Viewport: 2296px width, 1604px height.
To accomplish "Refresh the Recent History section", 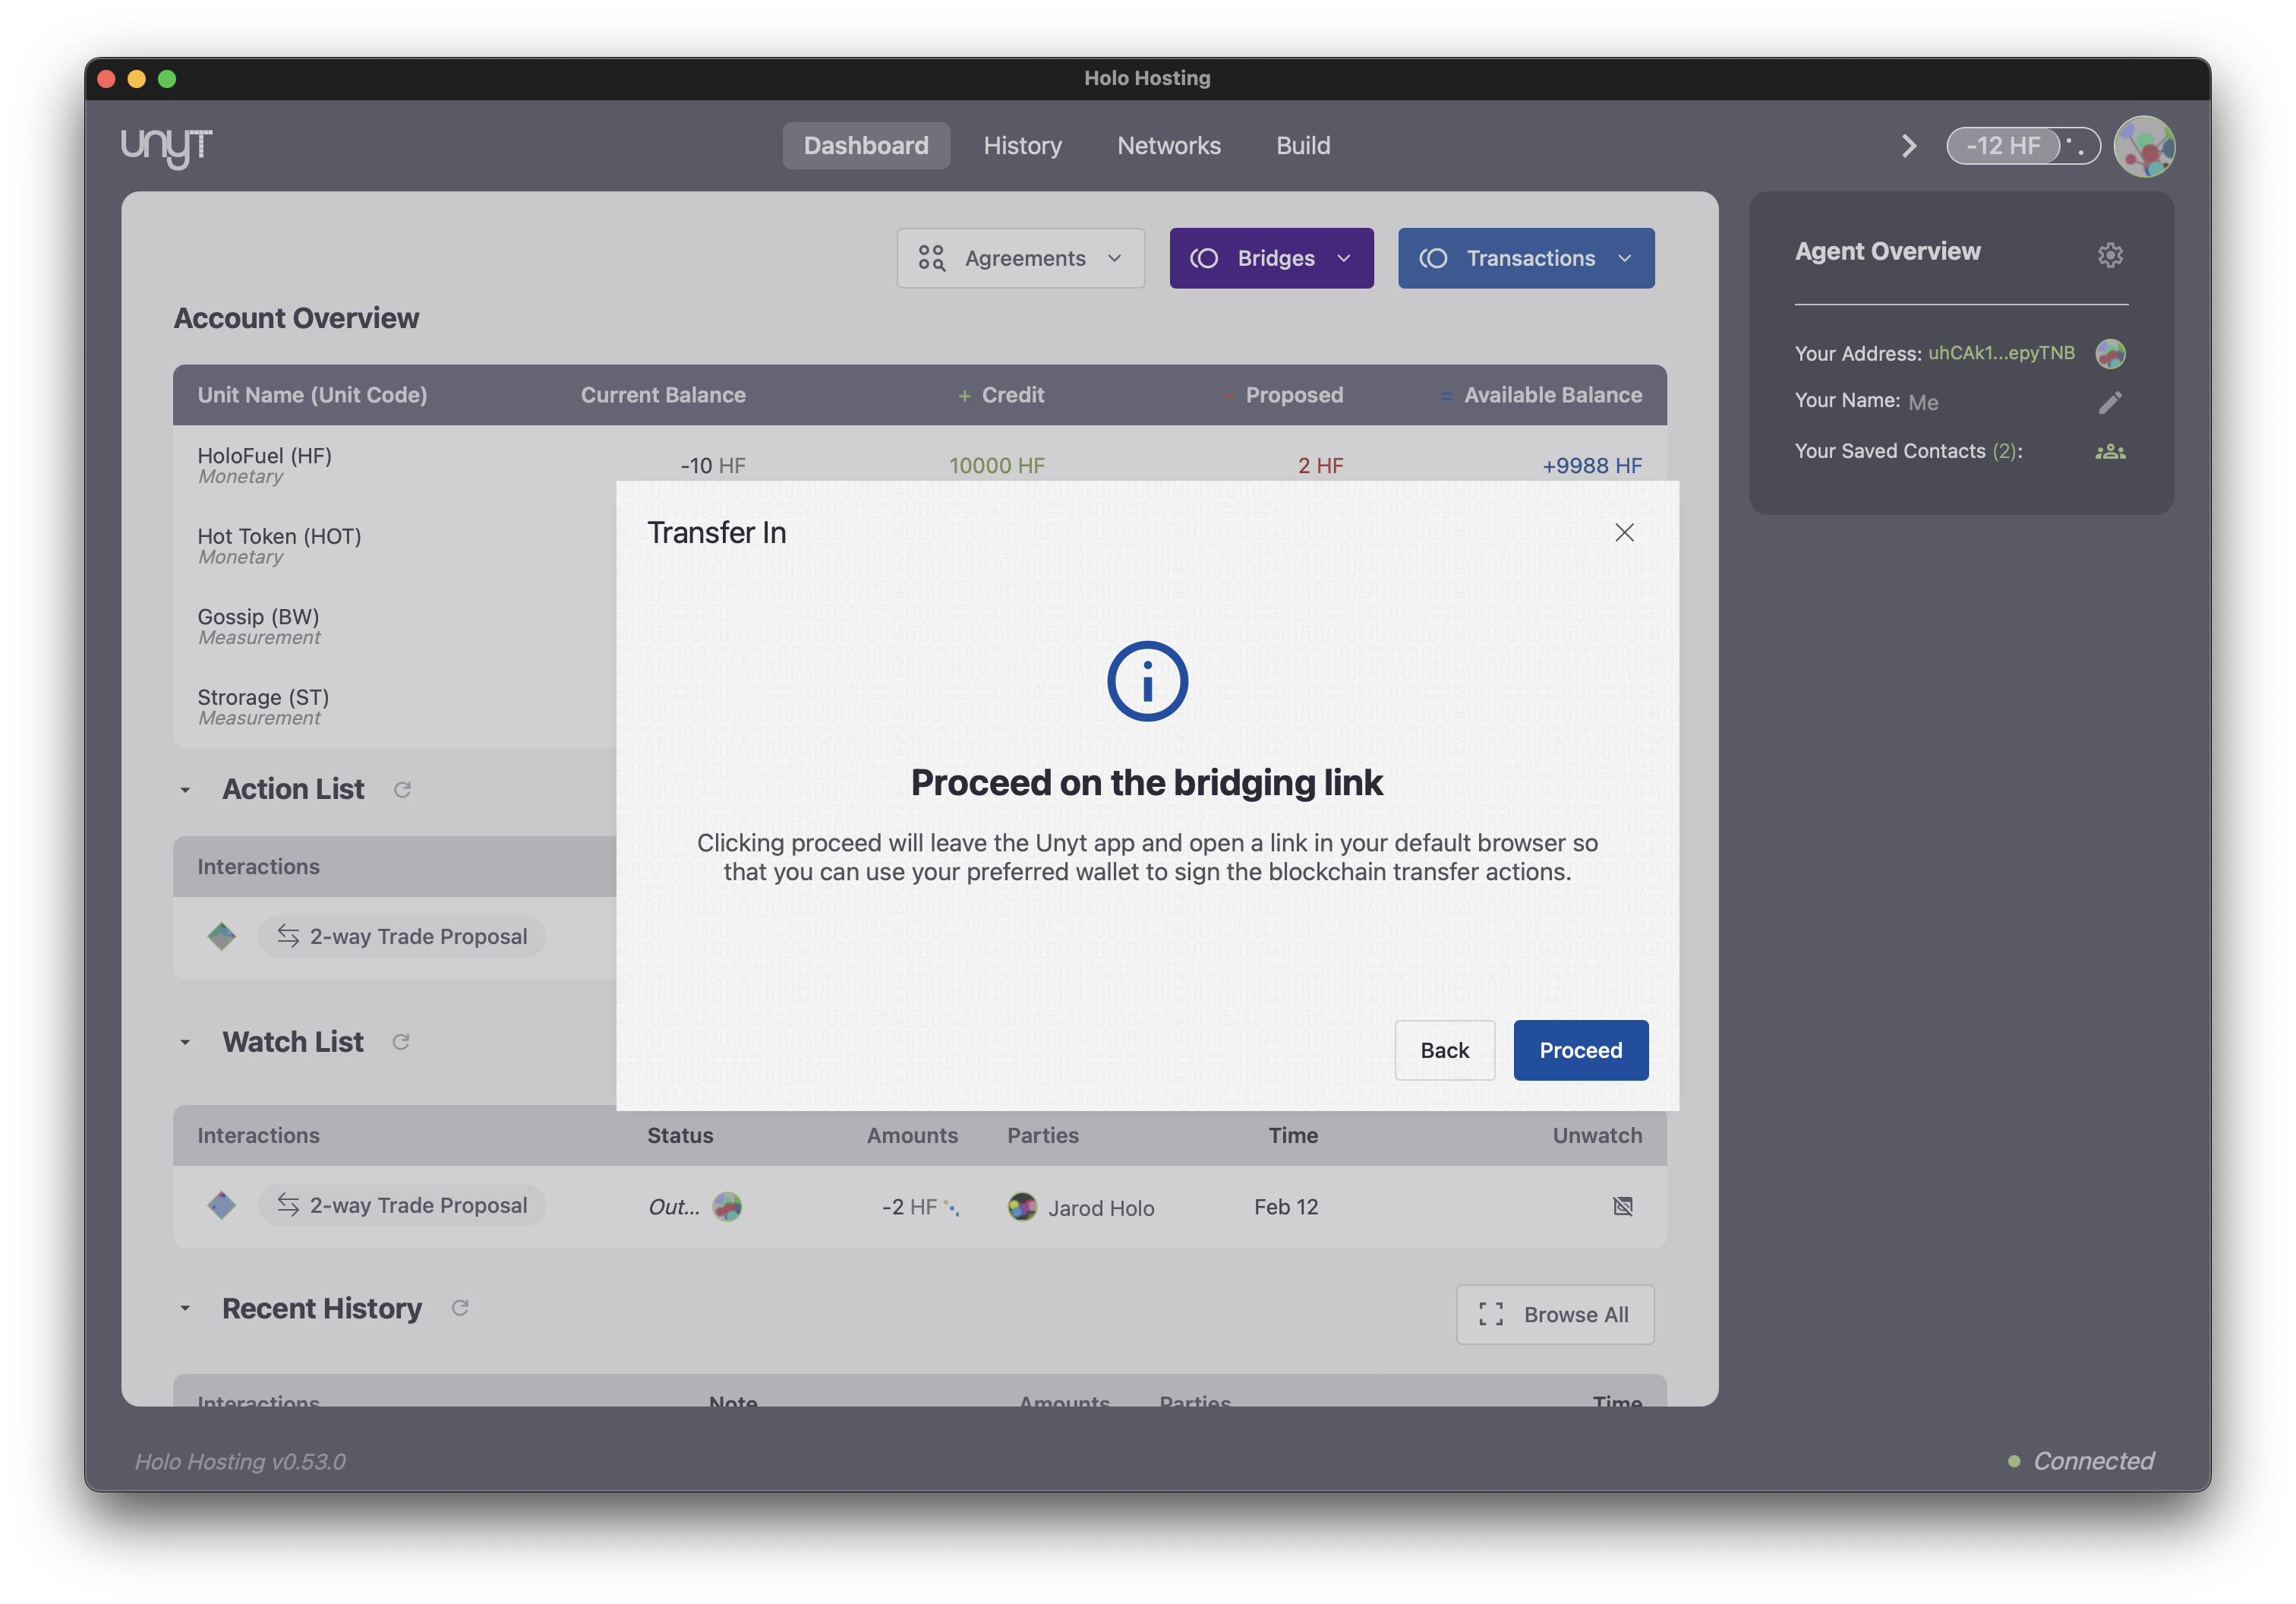I will (x=460, y=1308).
